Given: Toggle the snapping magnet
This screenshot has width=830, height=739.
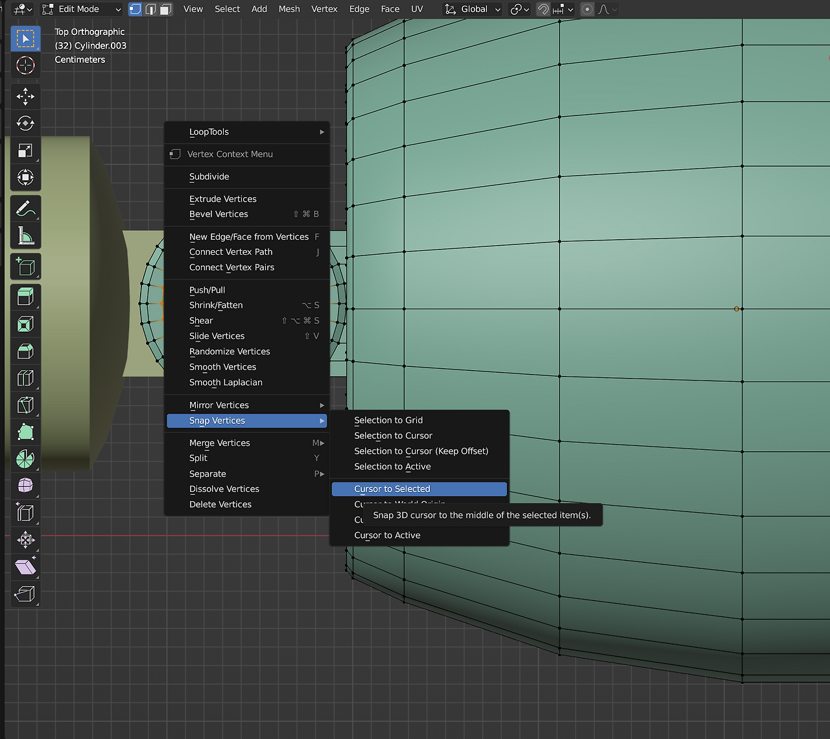Looking at the screenshot, I should 543,9.
